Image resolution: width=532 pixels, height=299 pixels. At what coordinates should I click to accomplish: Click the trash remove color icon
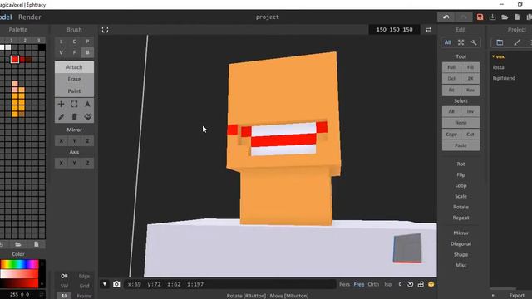tap(74, 117)
